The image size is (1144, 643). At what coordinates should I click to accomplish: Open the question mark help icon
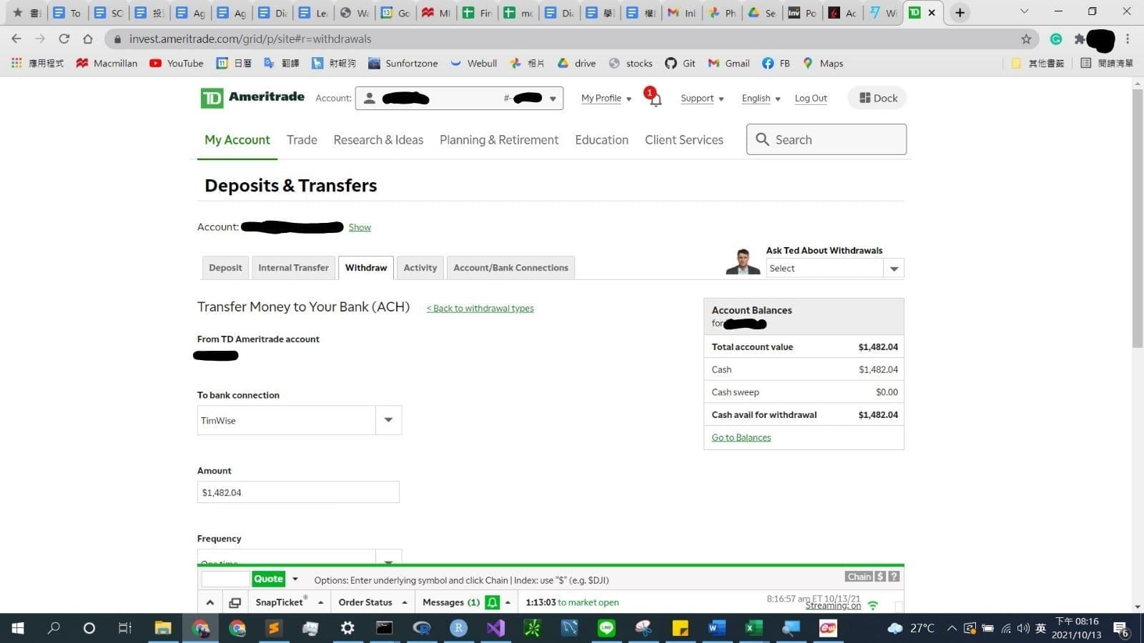click(894, 577)
